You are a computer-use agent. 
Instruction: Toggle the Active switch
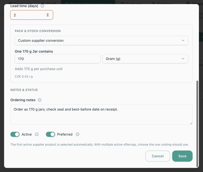(15, 134)
